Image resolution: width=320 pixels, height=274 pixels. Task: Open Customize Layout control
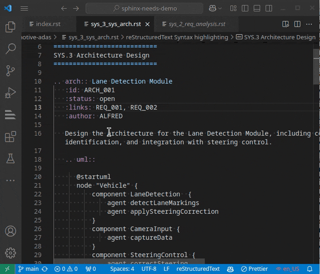[233, 8]
